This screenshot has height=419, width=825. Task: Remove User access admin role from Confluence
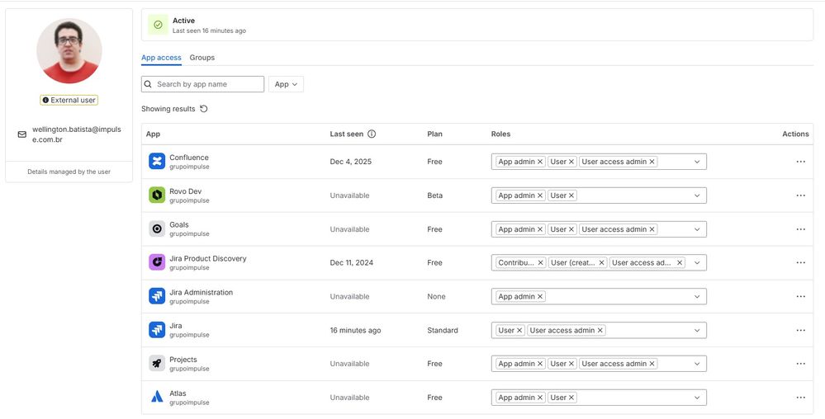(x=652, y=162)
